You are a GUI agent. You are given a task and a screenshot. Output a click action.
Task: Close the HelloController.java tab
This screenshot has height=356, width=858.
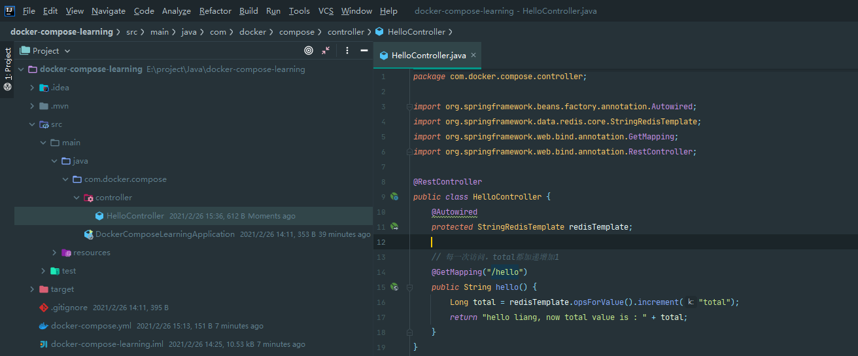(473, 56)
